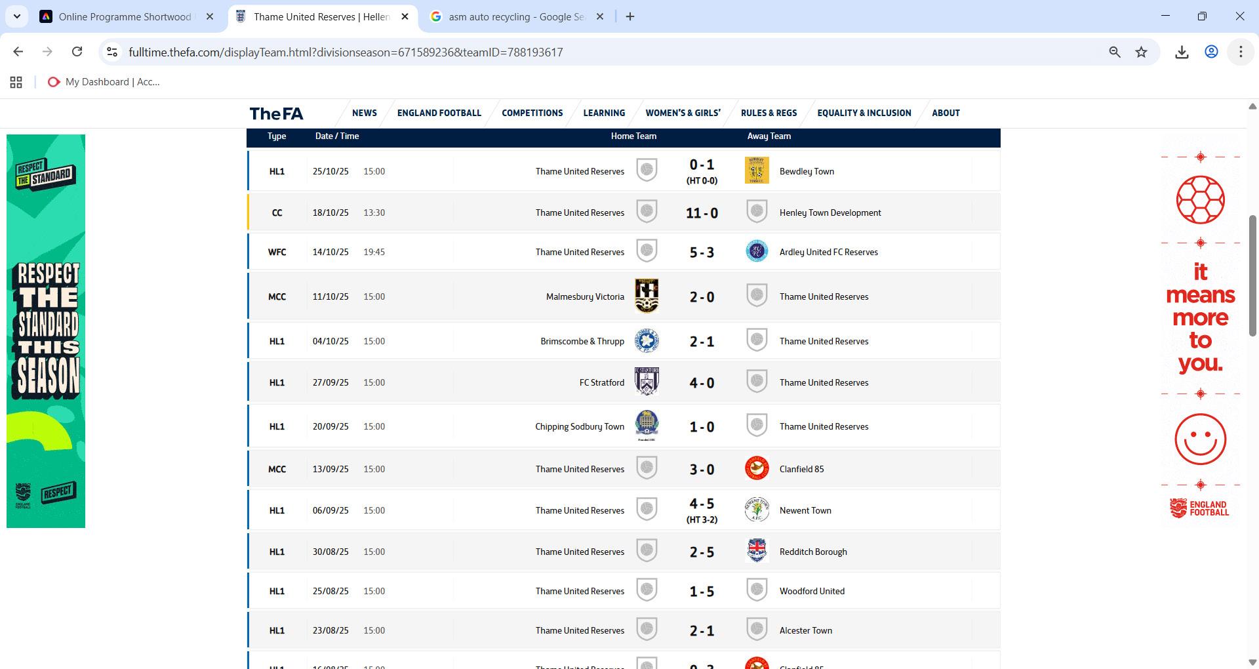View the 11 - 0 match score details
The image size is (1259, 669).
pos(702,213)
